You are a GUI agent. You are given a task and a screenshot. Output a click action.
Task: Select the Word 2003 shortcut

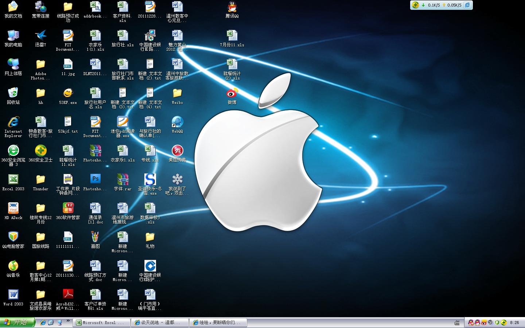[x=13, y=297]
